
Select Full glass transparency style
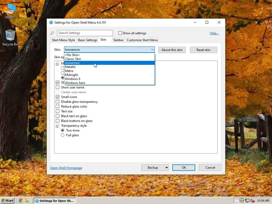point(62,135)
